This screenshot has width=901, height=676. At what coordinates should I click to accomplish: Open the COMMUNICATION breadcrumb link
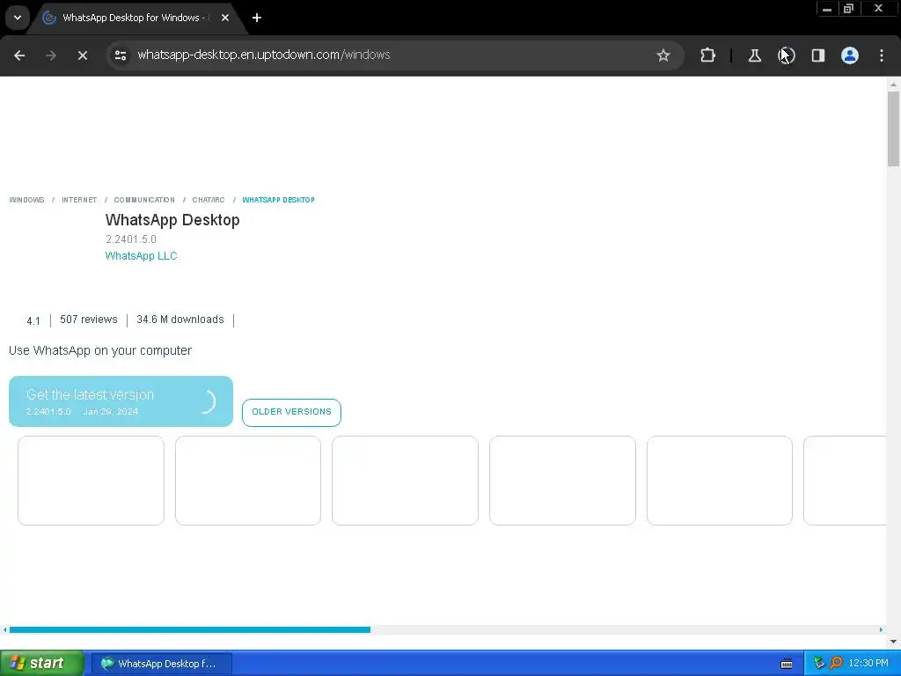pos(144,200)
